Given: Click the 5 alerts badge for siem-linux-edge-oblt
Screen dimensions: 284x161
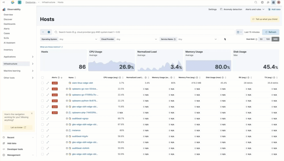Looking at the screenshot, I should [55, 83].
